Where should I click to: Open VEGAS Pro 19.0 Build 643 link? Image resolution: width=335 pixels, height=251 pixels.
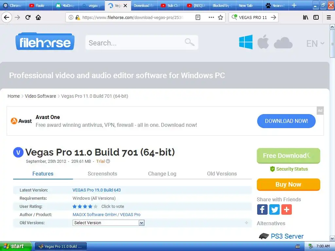(x=97, y=190)
